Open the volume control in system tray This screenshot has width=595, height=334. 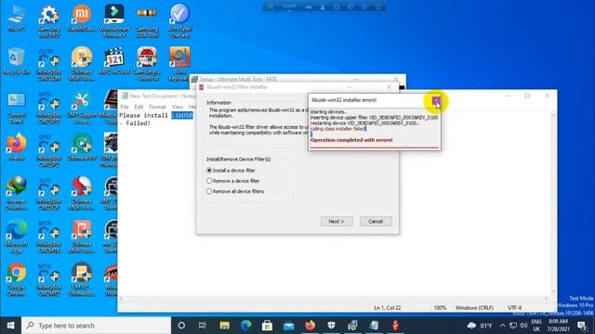coord(523,326)
